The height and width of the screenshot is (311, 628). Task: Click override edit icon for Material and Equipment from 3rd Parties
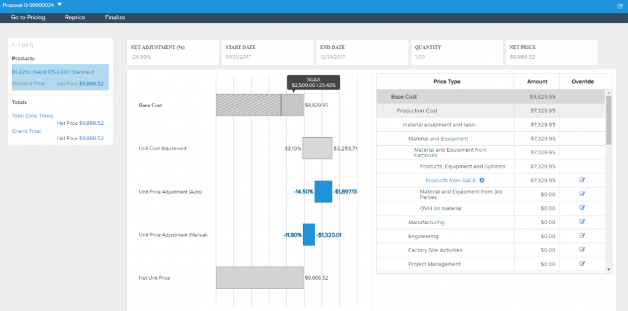(583, 194)
